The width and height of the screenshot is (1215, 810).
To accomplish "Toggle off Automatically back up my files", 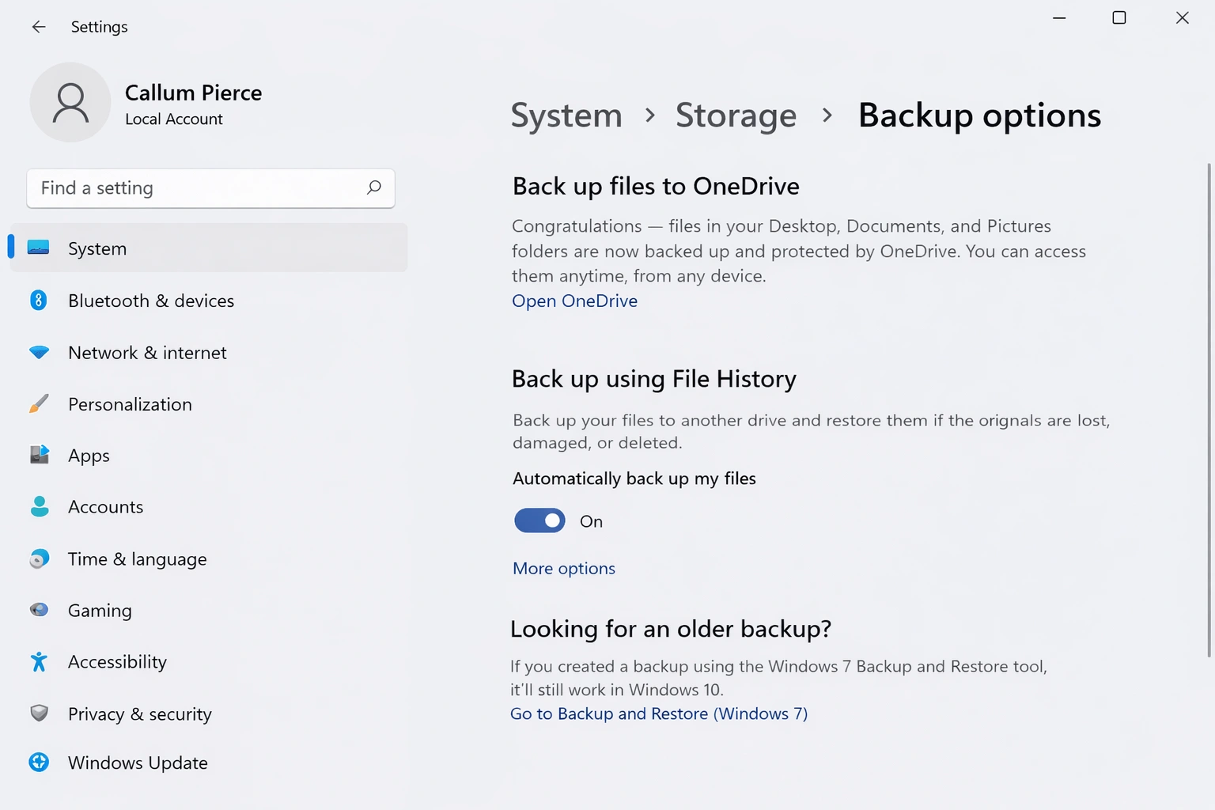I will (539, 520).
